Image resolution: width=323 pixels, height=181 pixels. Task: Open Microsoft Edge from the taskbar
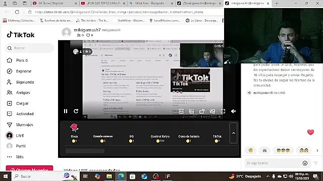point(121,176)
